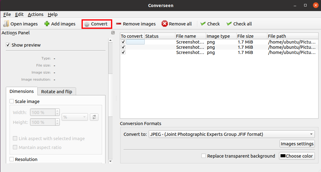Click the To convert column header
Image resolution: width=321 pixels, height=172 pixels.
click(132, 36)
